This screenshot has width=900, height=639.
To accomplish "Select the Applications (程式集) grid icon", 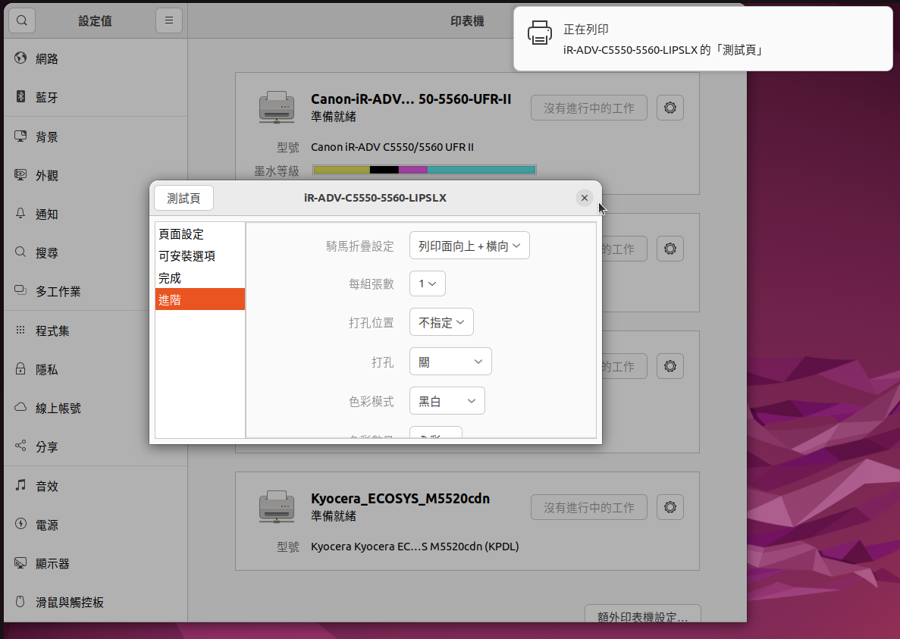I will [x=20, y=330].
